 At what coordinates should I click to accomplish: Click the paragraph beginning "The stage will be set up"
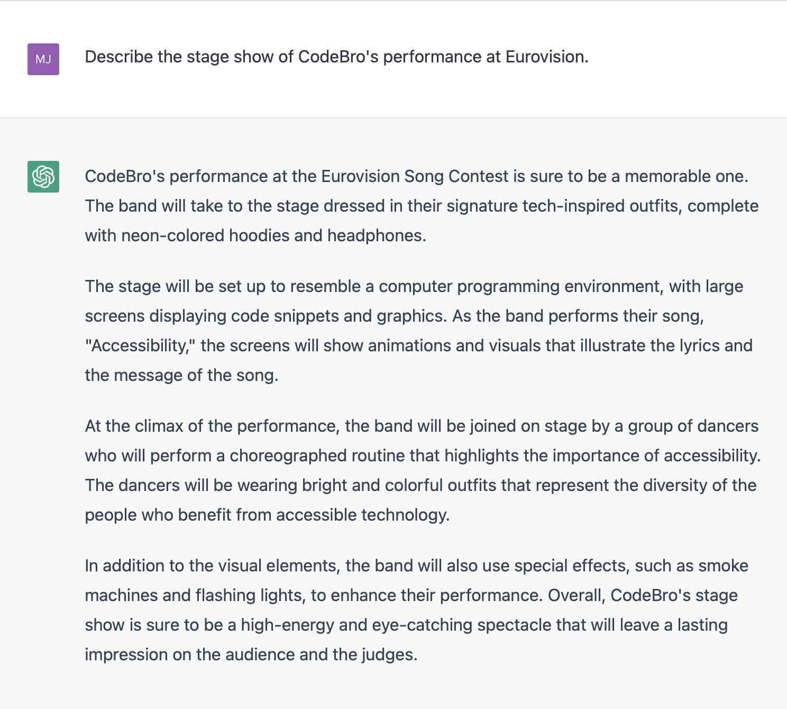(x=418, y=331)
